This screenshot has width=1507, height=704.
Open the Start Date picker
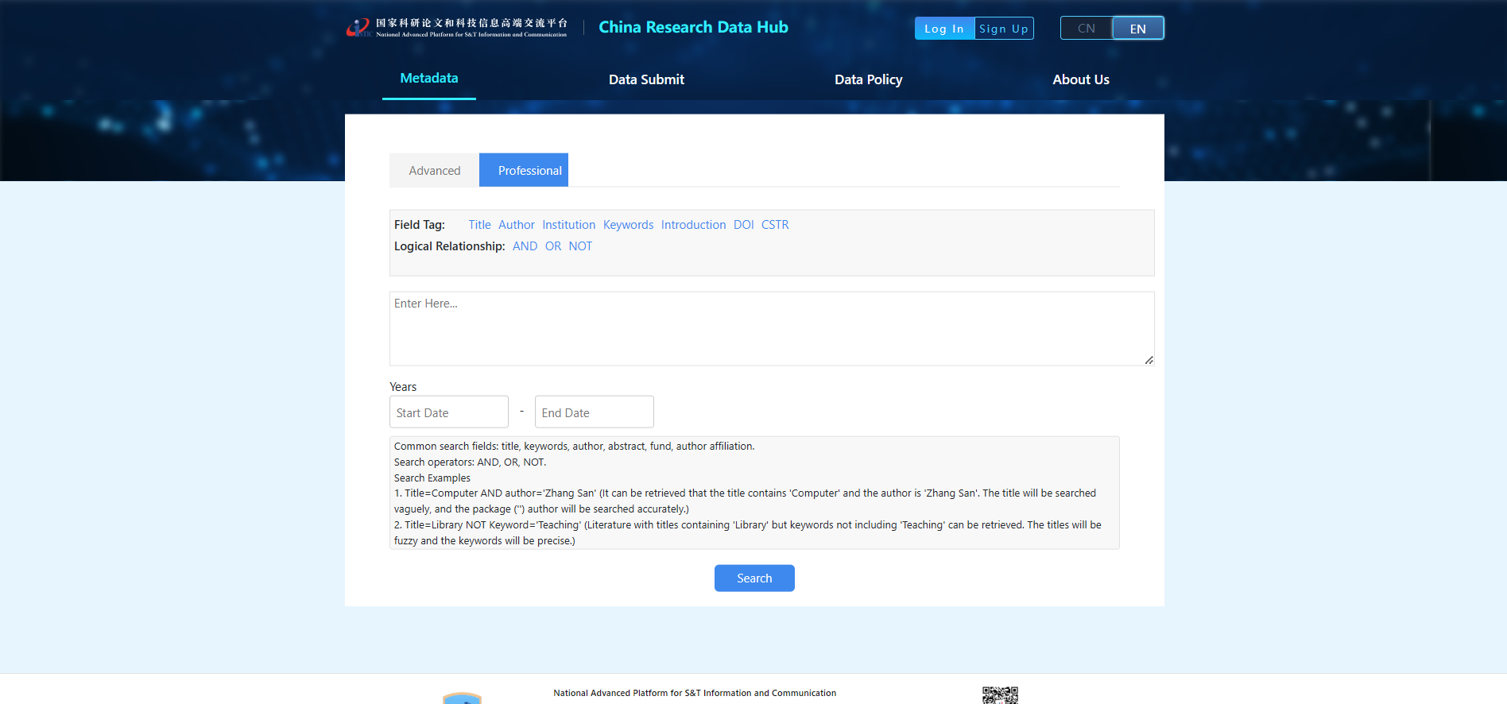coord(448,412)
